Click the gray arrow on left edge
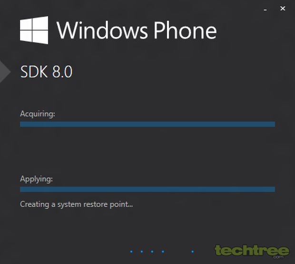 pyautogui.click(x=5, y=71)
